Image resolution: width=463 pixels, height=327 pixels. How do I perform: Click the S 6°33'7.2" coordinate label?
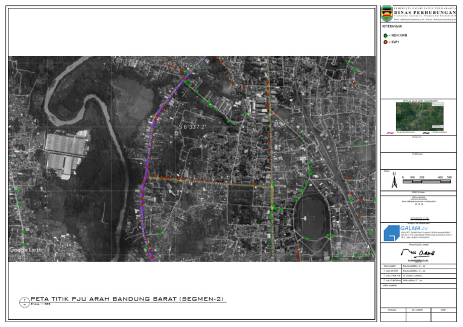pyautogui.click(x=193, y=127)
